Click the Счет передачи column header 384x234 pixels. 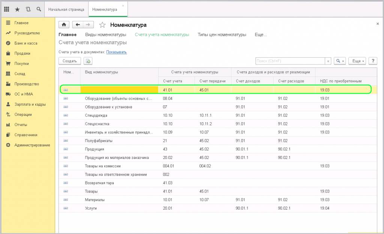(213, 81)
